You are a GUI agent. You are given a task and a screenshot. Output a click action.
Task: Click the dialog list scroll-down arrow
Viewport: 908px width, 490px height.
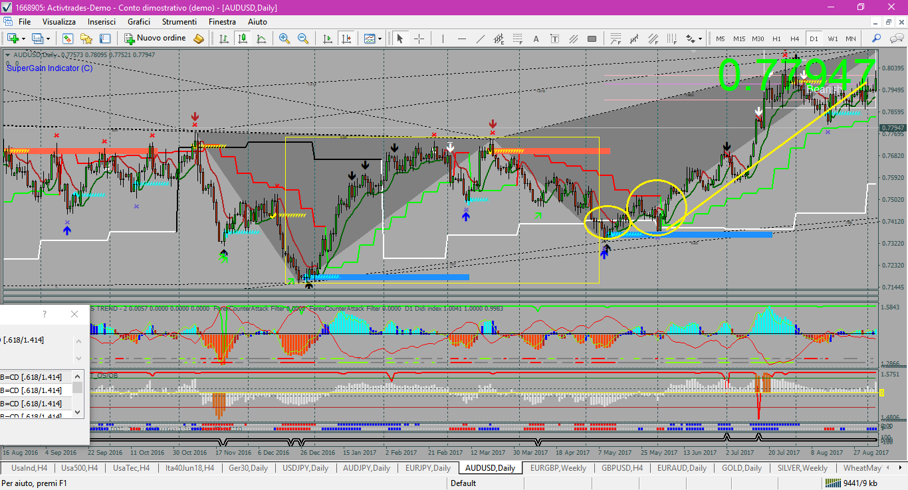pos(78,412)
